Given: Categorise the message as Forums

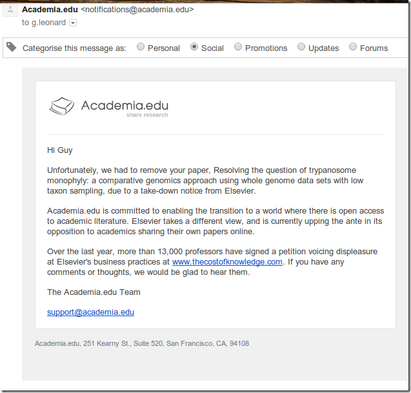Looking at the screenshot, I should (x=353, y=47).
